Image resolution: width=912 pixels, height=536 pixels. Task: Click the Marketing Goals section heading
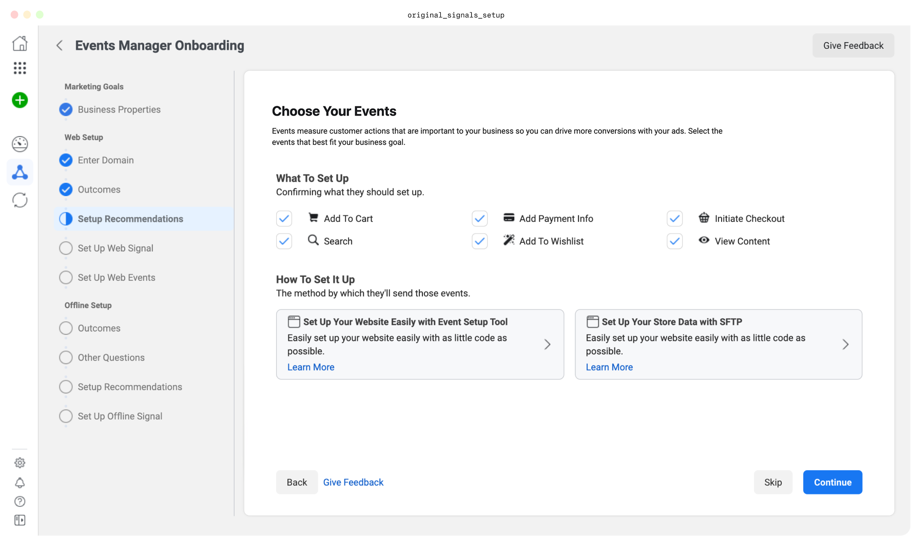click(x=94, y=87)
